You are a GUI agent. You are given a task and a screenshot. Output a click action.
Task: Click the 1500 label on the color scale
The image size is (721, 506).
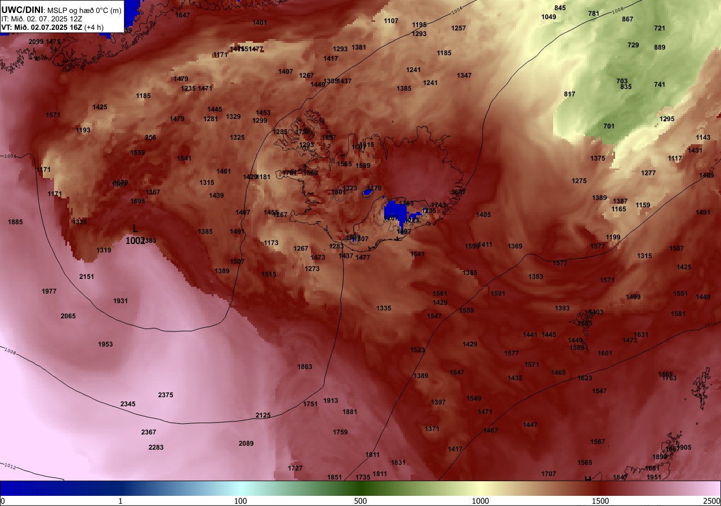(x=600, y=501)
